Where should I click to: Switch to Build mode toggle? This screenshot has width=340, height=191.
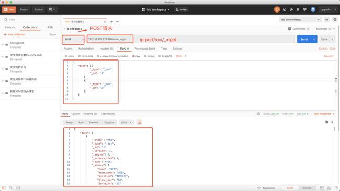[x=290, y=188]
